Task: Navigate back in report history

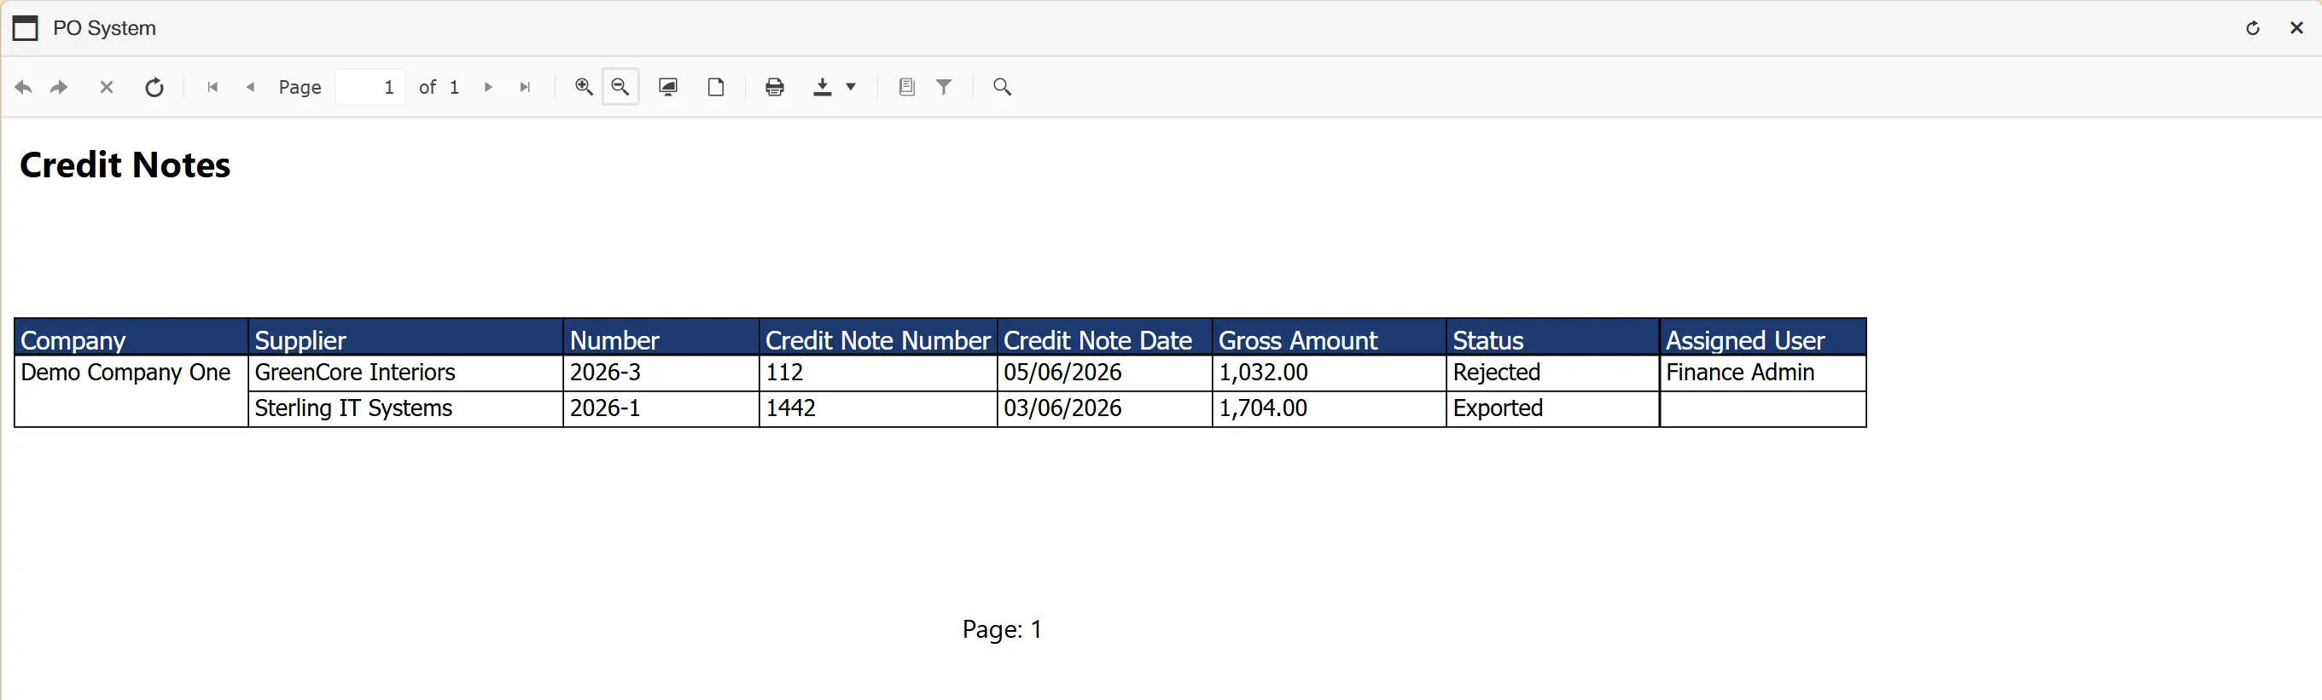Action: click(23, 87)
